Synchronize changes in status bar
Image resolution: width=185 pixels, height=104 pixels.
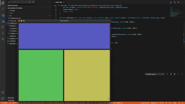[10, 103]
